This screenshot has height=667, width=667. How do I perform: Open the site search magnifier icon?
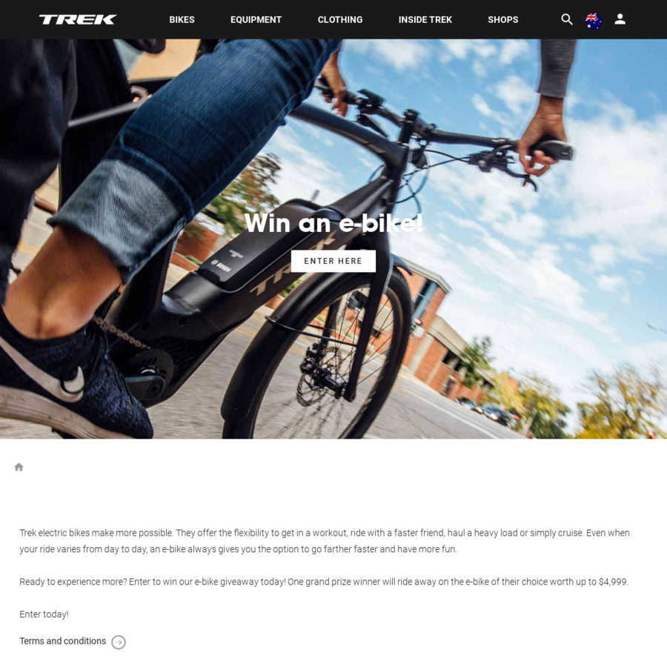click(x=567, y=19)
